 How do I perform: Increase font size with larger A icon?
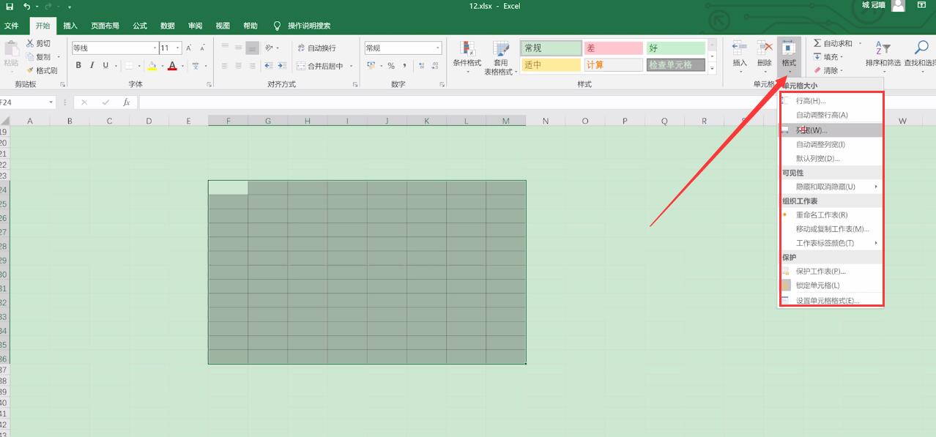(x=189, y=48)
